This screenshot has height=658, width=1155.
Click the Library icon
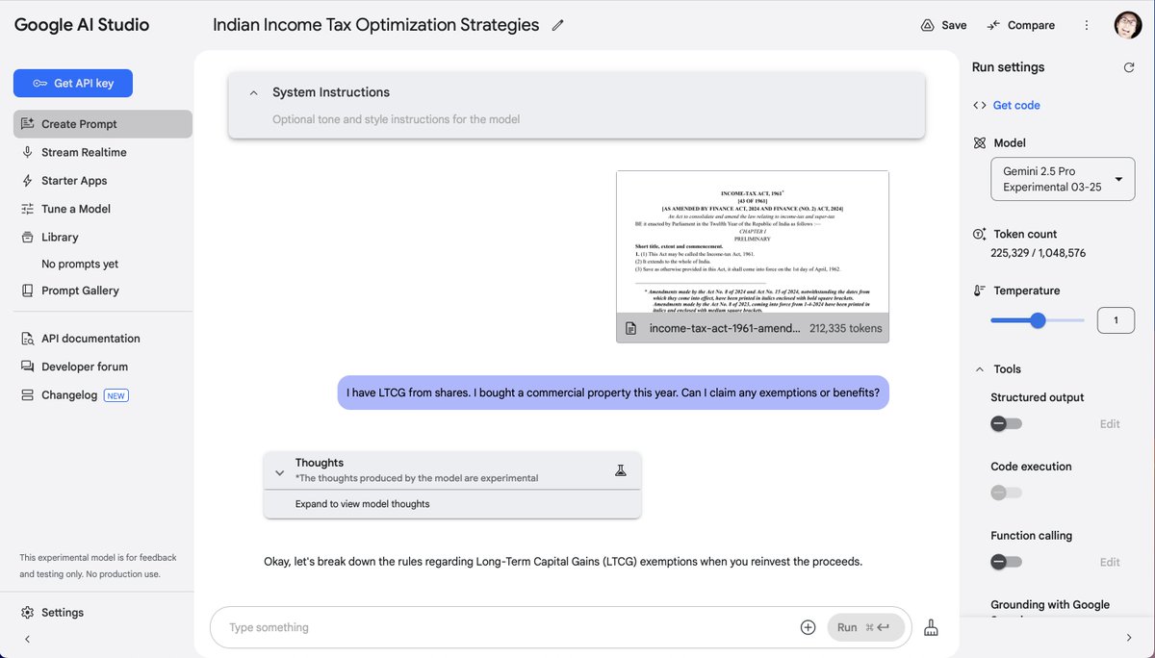click(x=28, y=237)
